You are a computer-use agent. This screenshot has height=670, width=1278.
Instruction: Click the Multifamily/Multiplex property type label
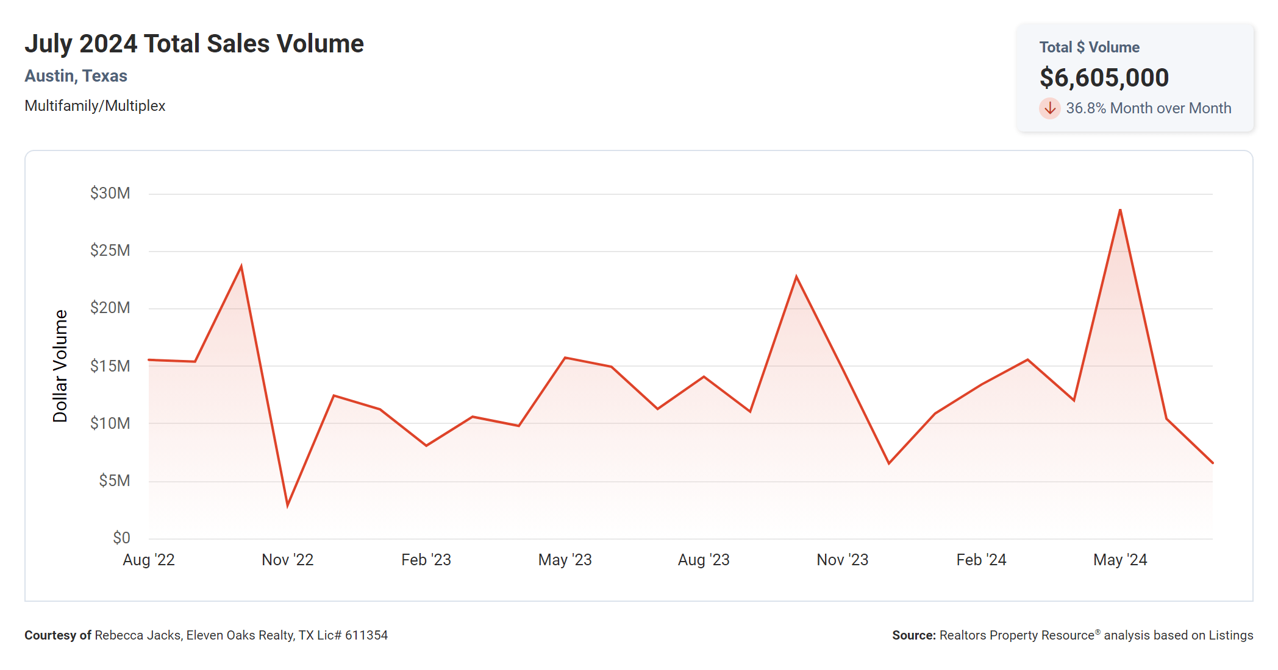pyautogui.click(x=95, y=106)
